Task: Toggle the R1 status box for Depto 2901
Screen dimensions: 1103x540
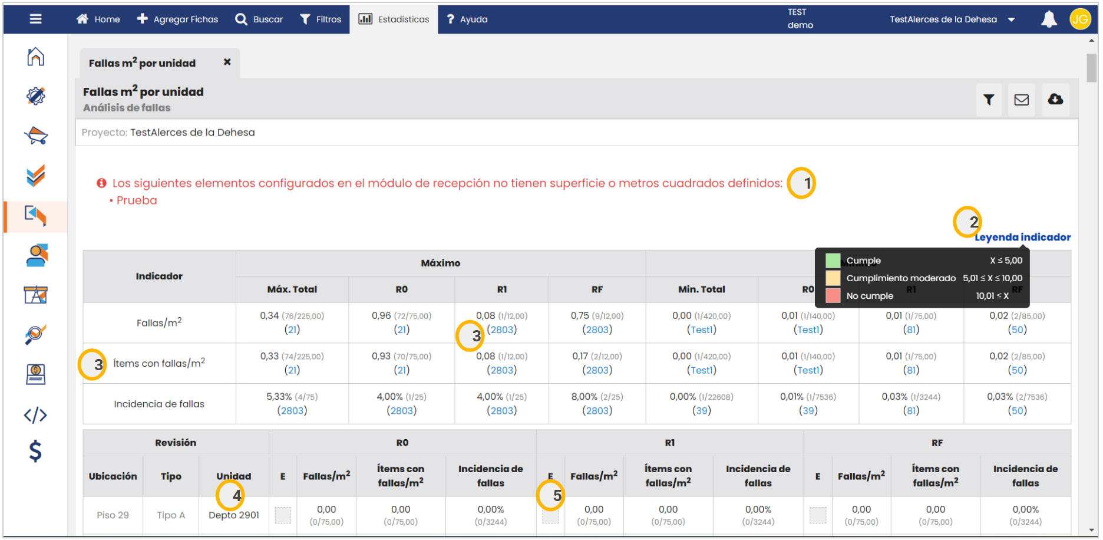Action: point(550,516)
